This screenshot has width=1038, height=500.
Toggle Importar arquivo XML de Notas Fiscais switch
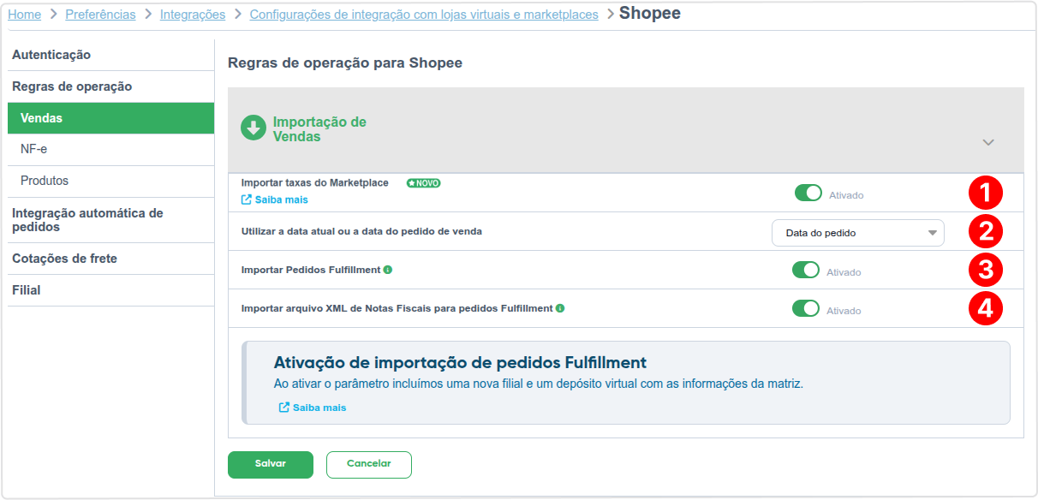click(x=806, y=308)
